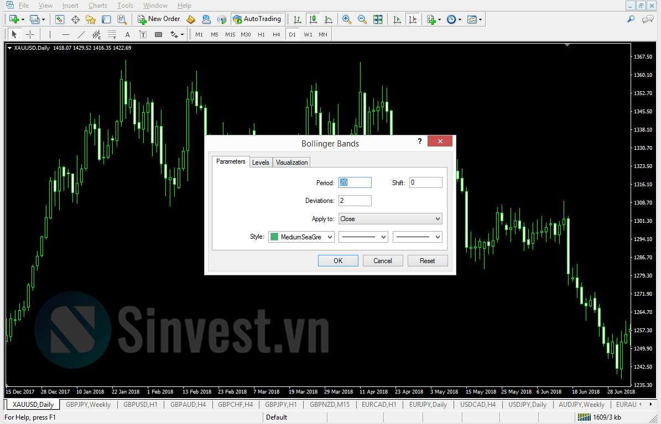Open the MediumSeaGreen color dropdown
This screenshot has width=661, height=424.
click(301, 237)
